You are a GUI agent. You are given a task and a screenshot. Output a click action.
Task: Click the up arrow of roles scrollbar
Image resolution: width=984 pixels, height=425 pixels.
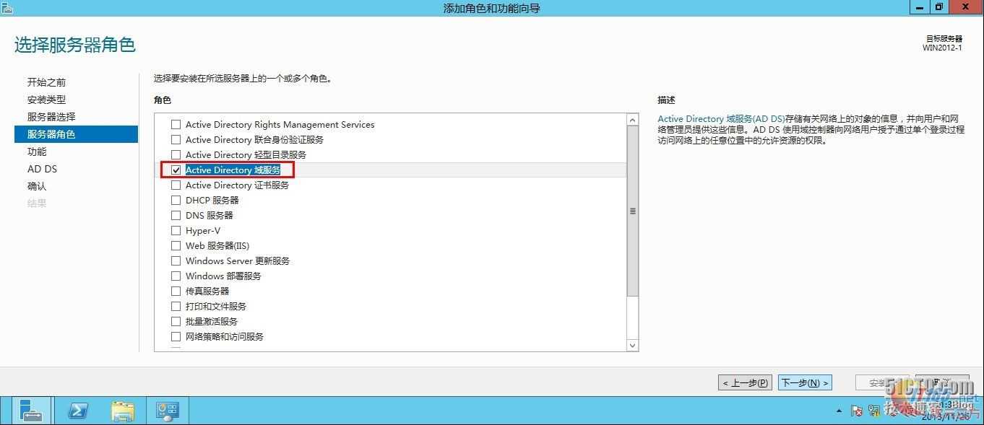click(633, 120)
